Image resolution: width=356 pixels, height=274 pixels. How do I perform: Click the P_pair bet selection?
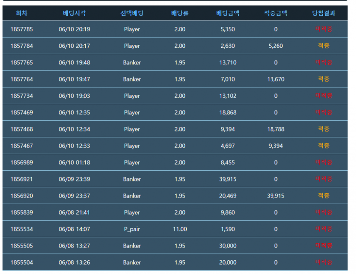point(132,229)
